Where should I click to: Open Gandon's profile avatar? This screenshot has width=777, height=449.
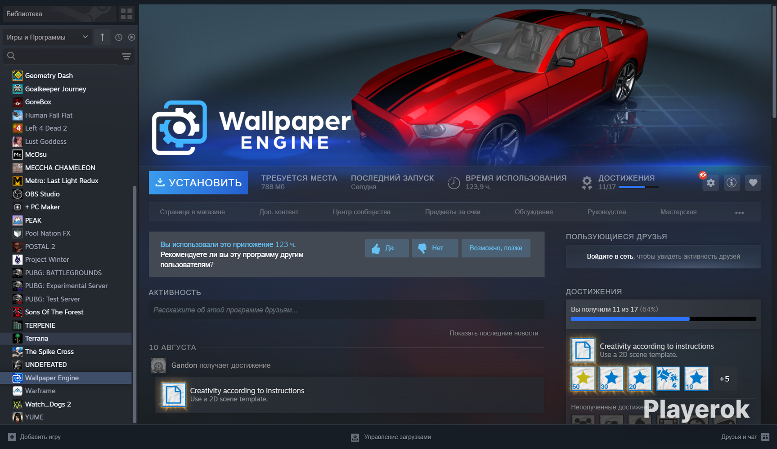click(158, 365)
